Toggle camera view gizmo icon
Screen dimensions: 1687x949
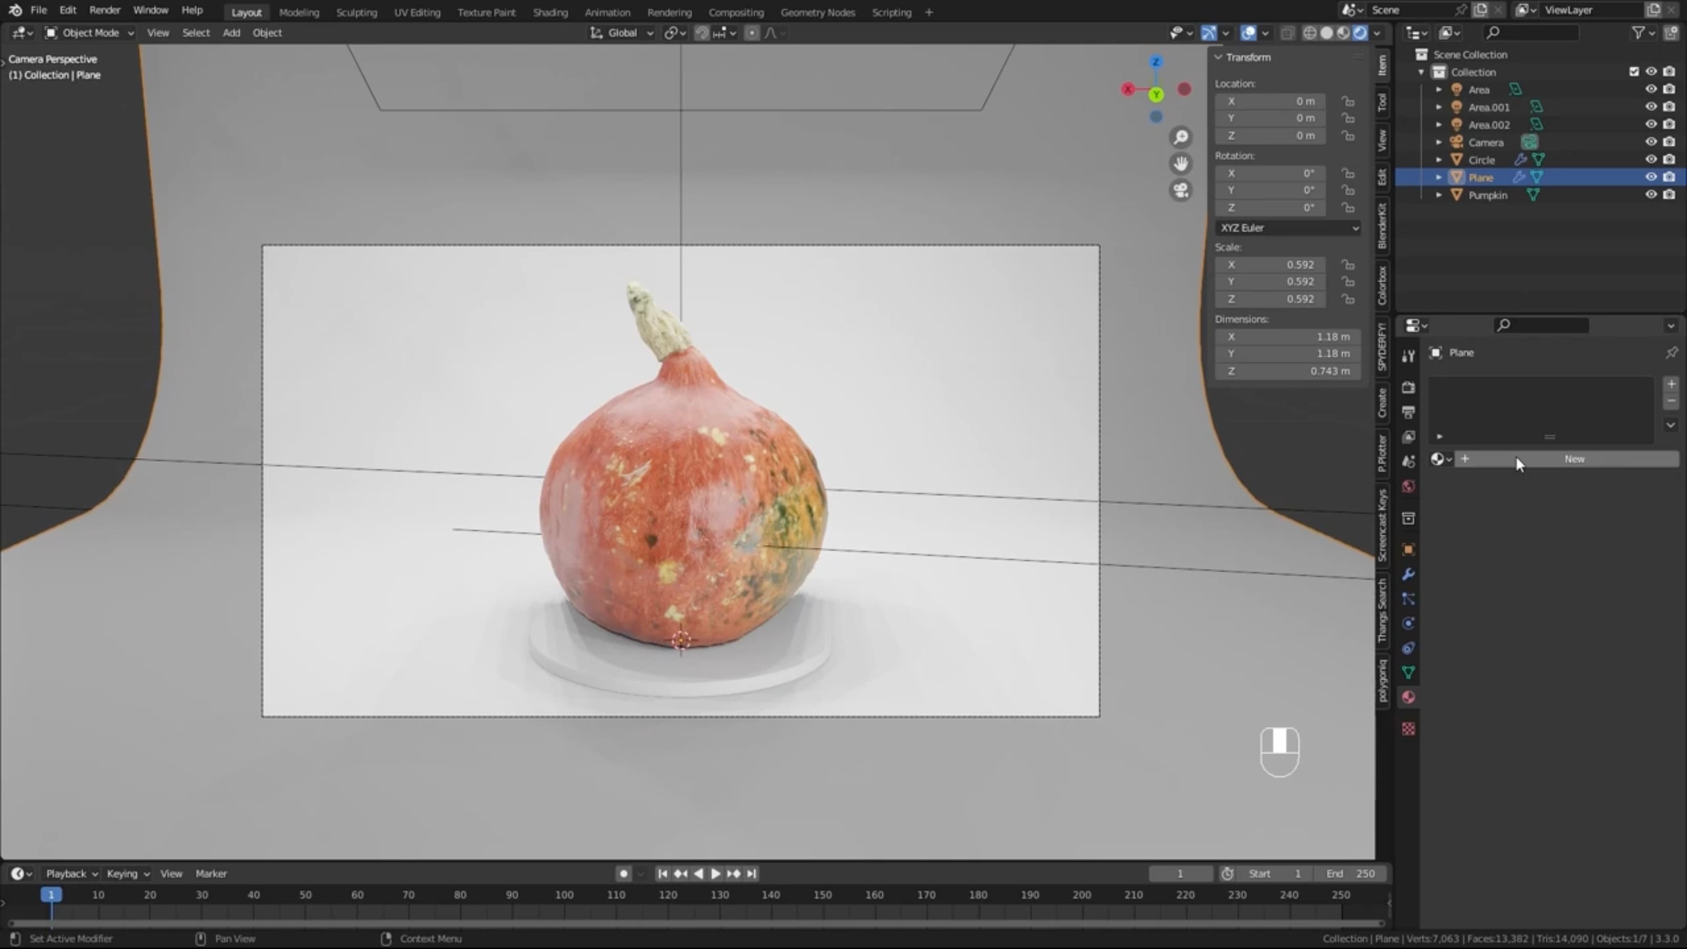[x=1181, y=190]
